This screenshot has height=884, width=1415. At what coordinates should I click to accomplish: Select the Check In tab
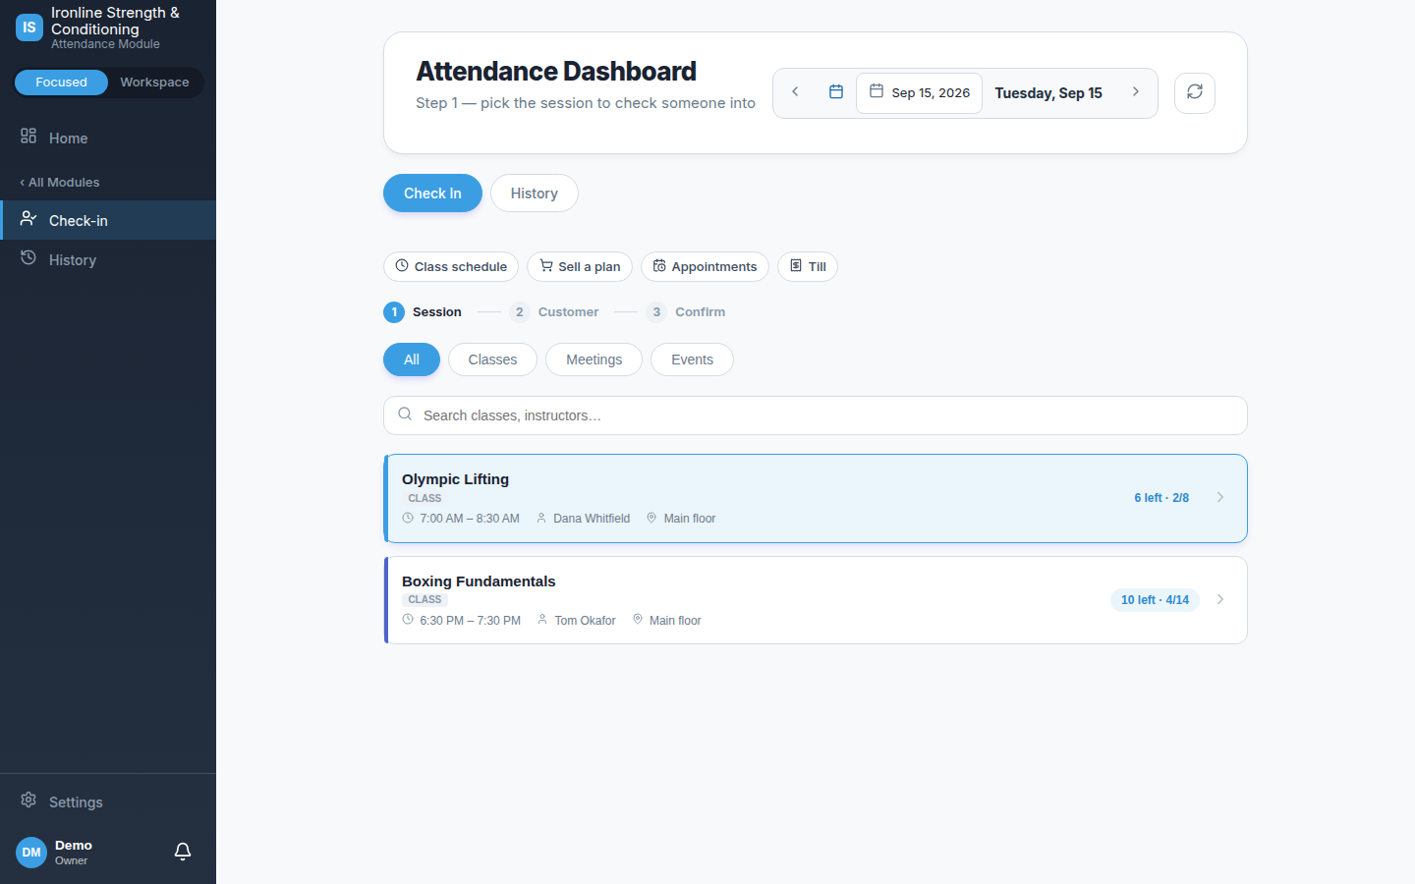[432, 193]
